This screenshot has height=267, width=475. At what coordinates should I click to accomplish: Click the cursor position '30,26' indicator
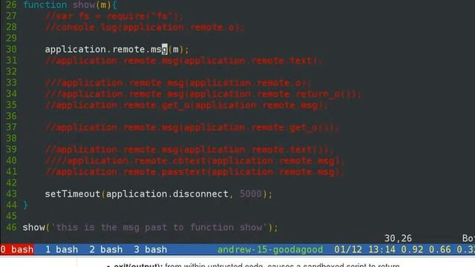(398, 238)
